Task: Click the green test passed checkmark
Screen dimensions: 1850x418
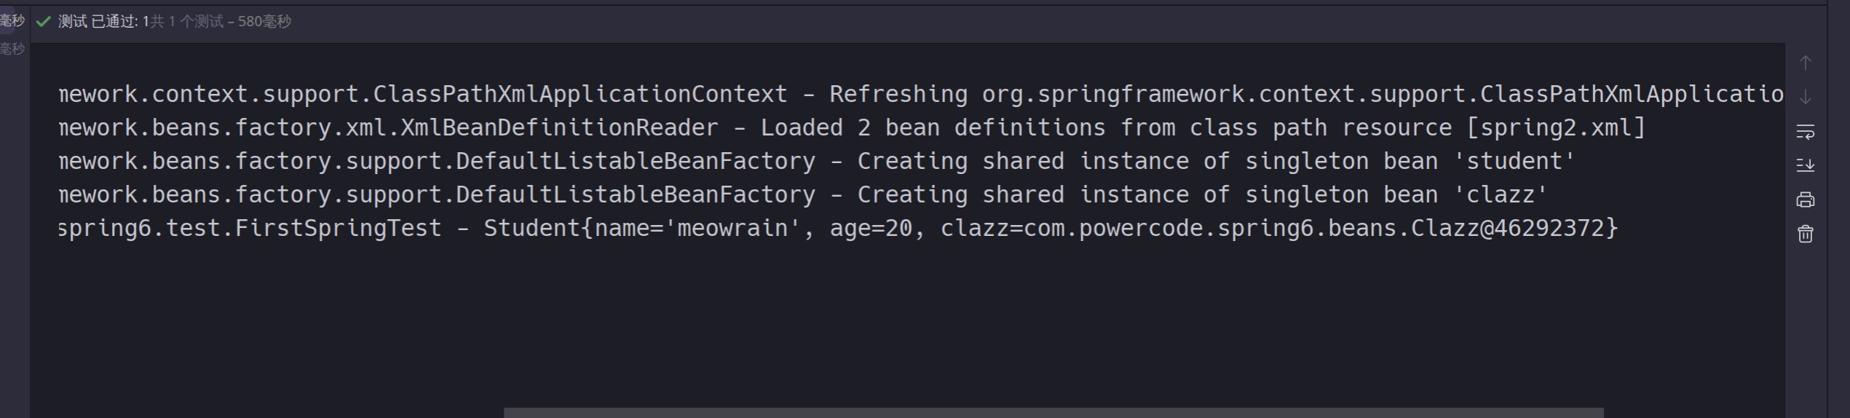Action: (x=44, y=22)
